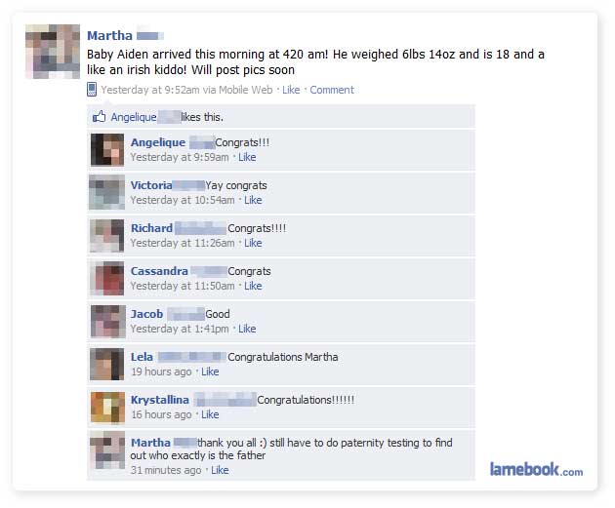The image size is (615, 508).
Task: Open Angelique's name in likes this line
Action: pyautogui.click(x=134, y=117)
